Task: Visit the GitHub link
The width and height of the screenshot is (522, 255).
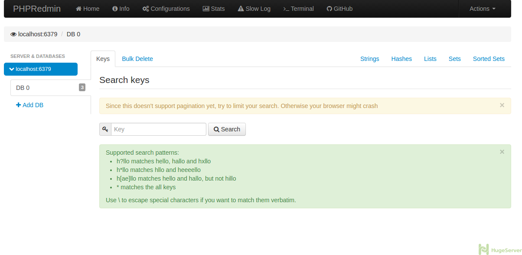Action: coord(339,9)
